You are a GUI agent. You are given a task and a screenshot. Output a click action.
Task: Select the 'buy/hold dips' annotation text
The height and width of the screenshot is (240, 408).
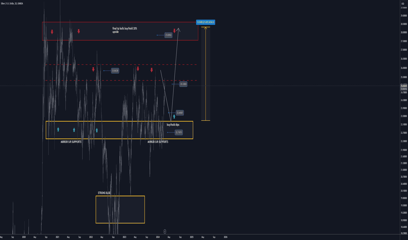tap(173, 125)
